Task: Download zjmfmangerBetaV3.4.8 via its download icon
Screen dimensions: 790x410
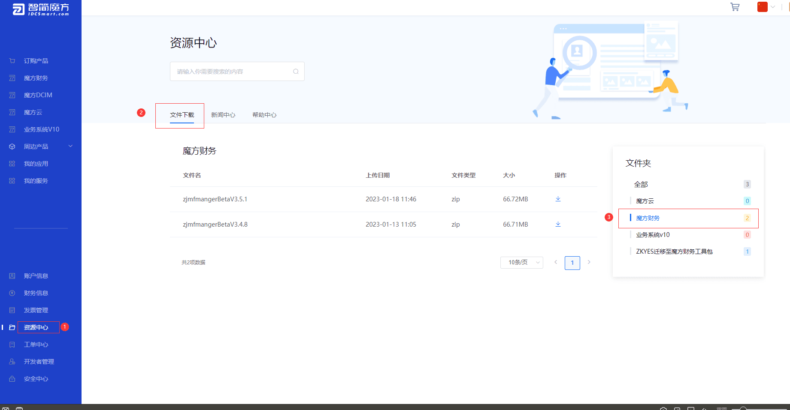Action: click(x=558, y=224)
